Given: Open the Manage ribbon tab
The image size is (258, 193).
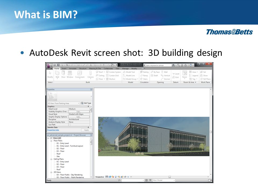Looking at the screenshot, I should pos(126,69).
